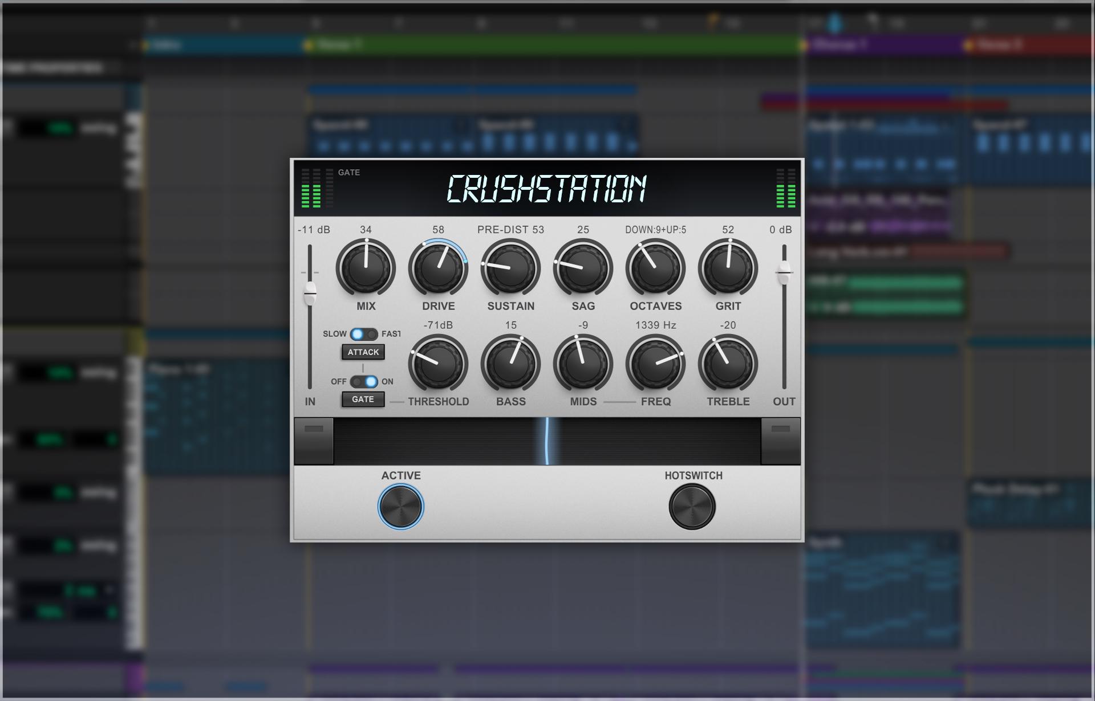Click the 1339 Hz frequency value
Viewport: 1095px width, 701px height.
pyautogui.click(x=655, y=325)
